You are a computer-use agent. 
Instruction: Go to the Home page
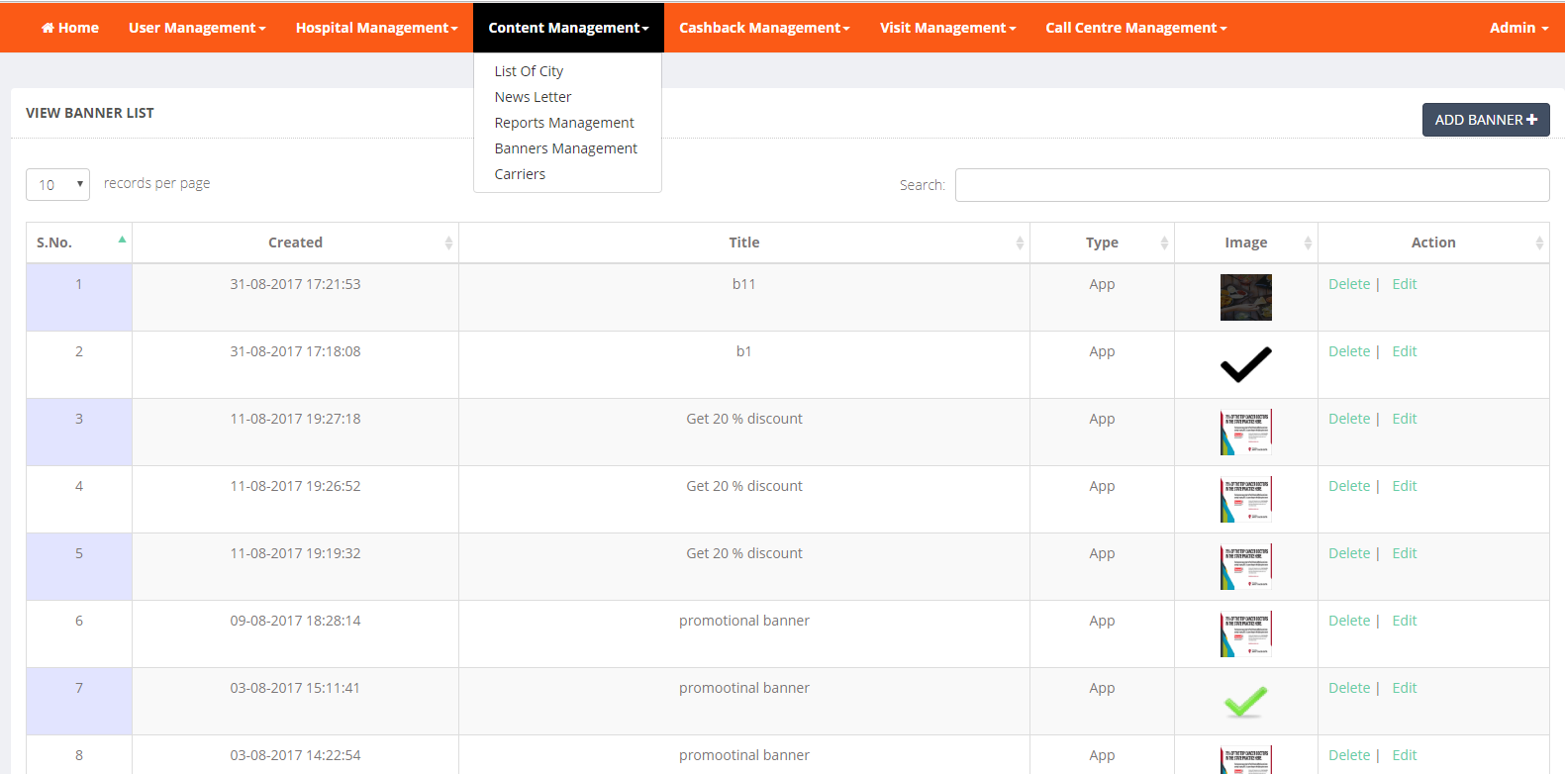tap(70, 28)
